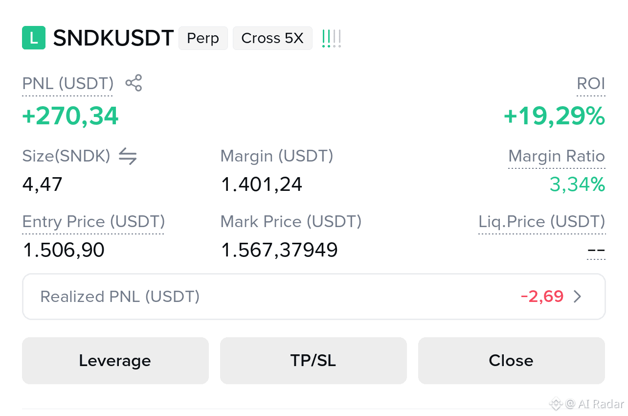Viewport: 628px width, 416px height.
Task: Click the ROI underlined label
Action: coord(591,84)
